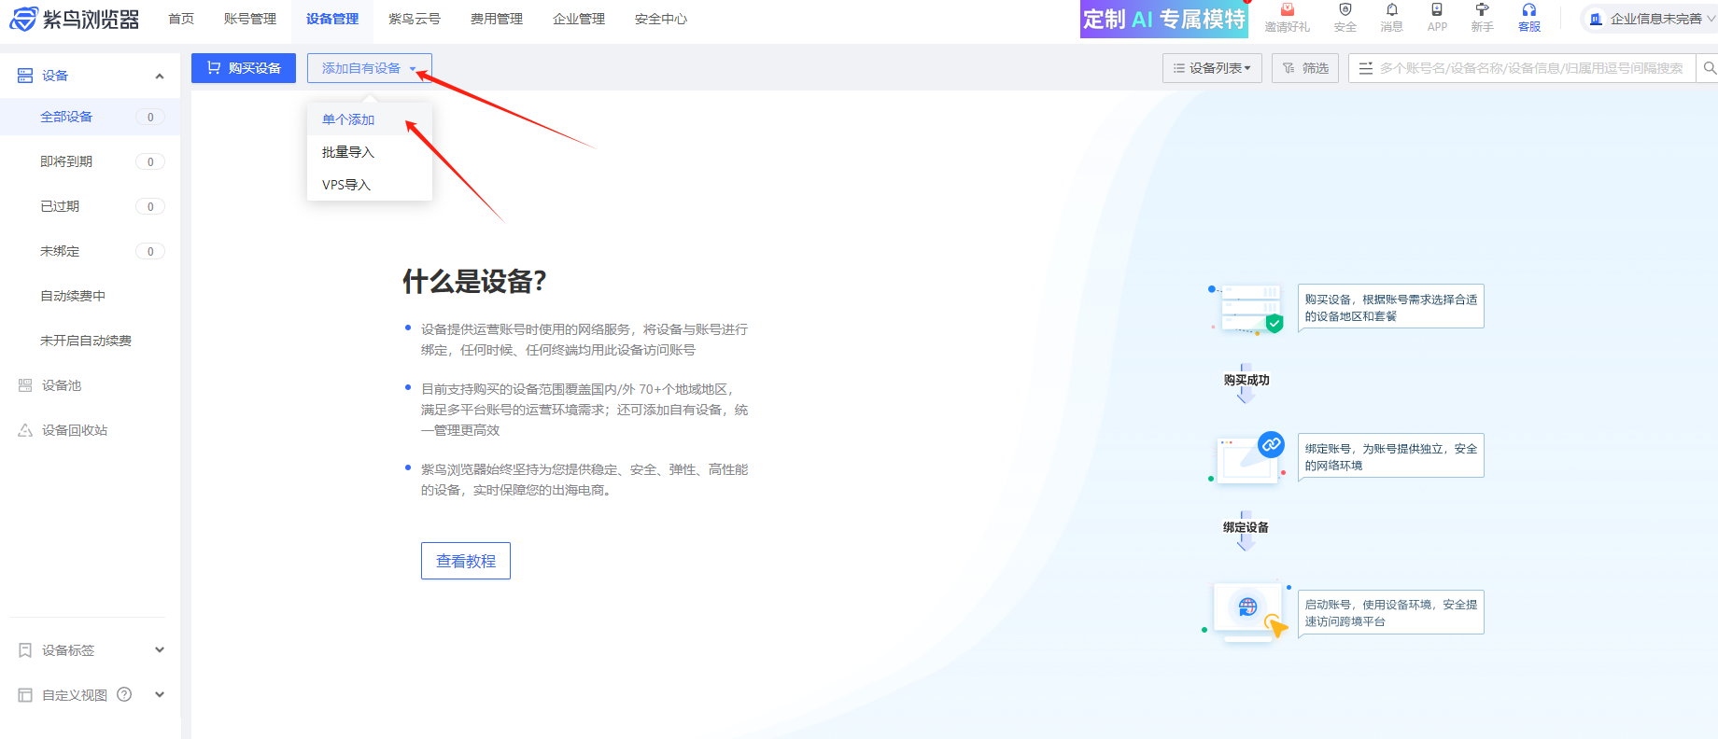Open the 客服 headset icon
Image resolution: width=1718 pixels, height=739 pixels.
point(1529,10)
